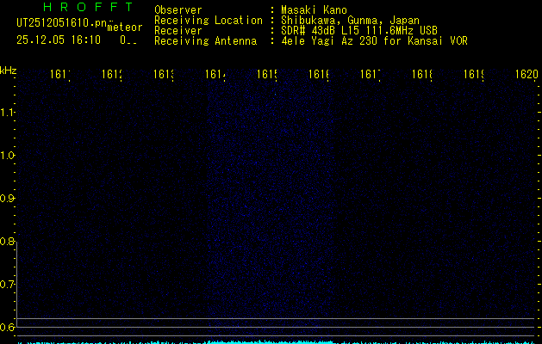Click the 0.7 frequency axis label
Screen dimensions: 542x344
(x=7, y=285)
